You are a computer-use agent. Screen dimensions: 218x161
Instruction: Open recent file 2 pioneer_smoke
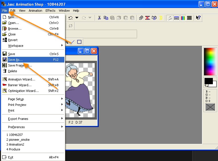(33, 140)
